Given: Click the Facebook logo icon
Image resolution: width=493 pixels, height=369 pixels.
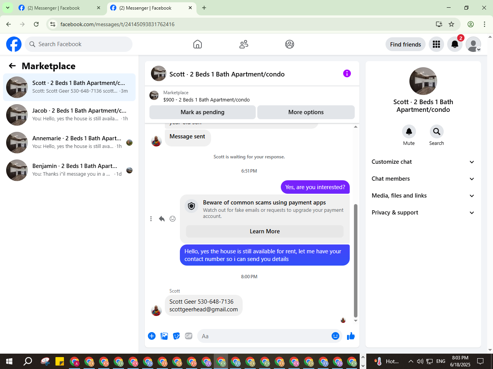Looking at the screenshot, I should pos(14,44).
